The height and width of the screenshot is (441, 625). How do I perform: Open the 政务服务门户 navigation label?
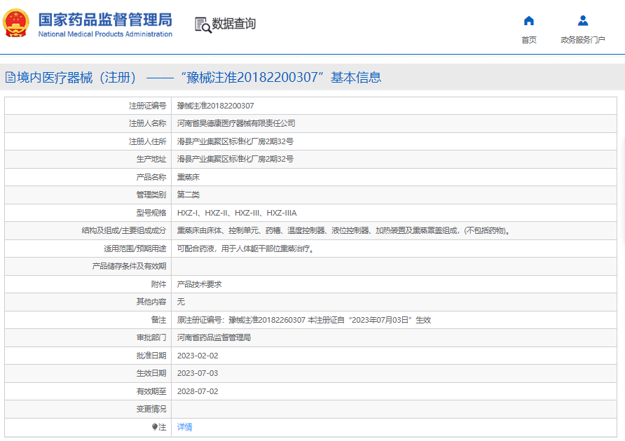coord(582,40)
